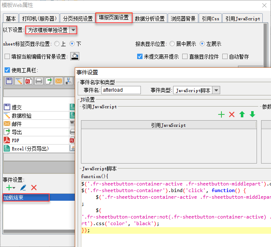Viewport: 271px width, 247px height.
Task: Switch to the 浏览器背景 tab
Action: 183,18
